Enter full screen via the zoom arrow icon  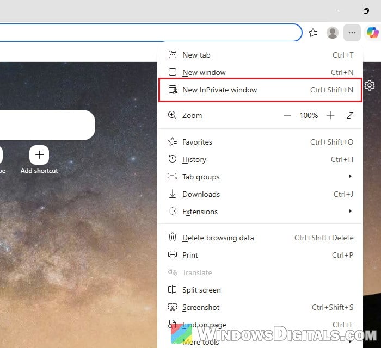[x=350, y=115]
